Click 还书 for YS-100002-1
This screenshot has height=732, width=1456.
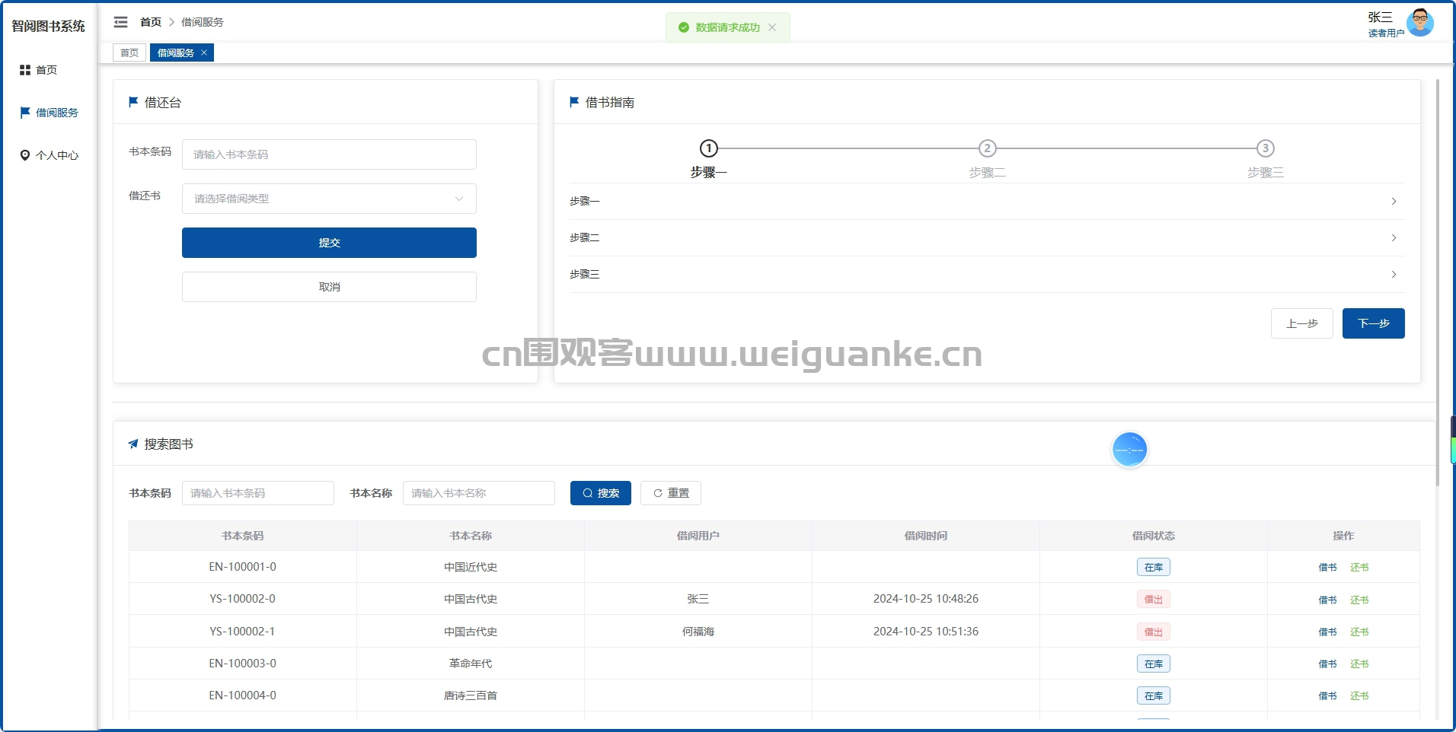(x=1359, y=632)
